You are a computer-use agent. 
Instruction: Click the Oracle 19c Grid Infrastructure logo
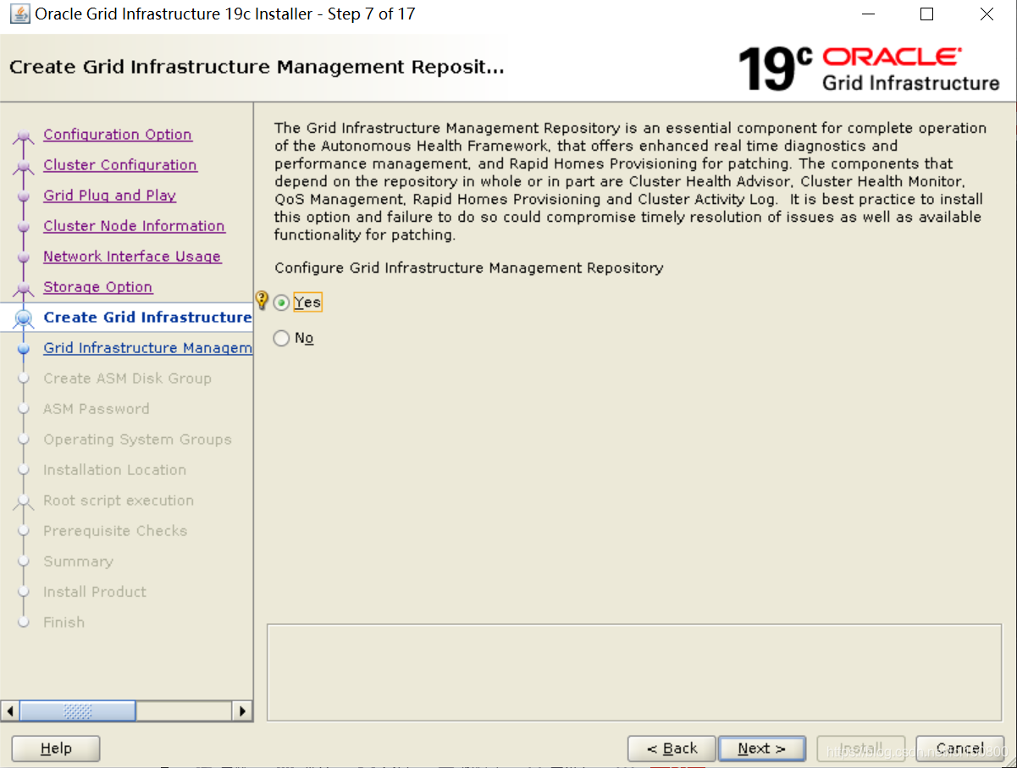tap(869, 69)
